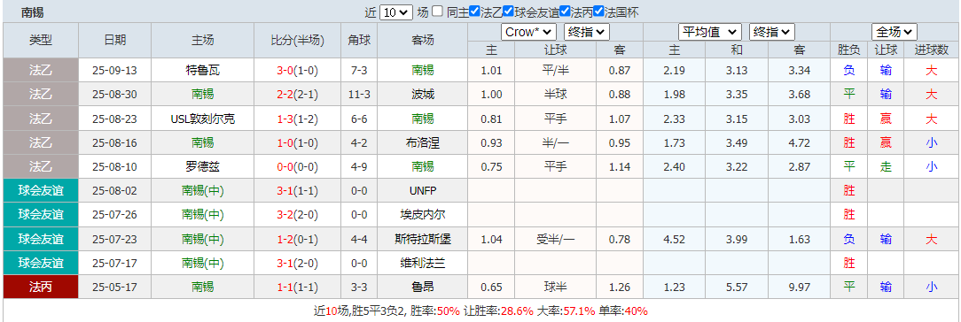The width and height of the screenshot is (961, 322).
Task: Toggle the 法丙 league checkbox
Action: click(x=565, y=11)
